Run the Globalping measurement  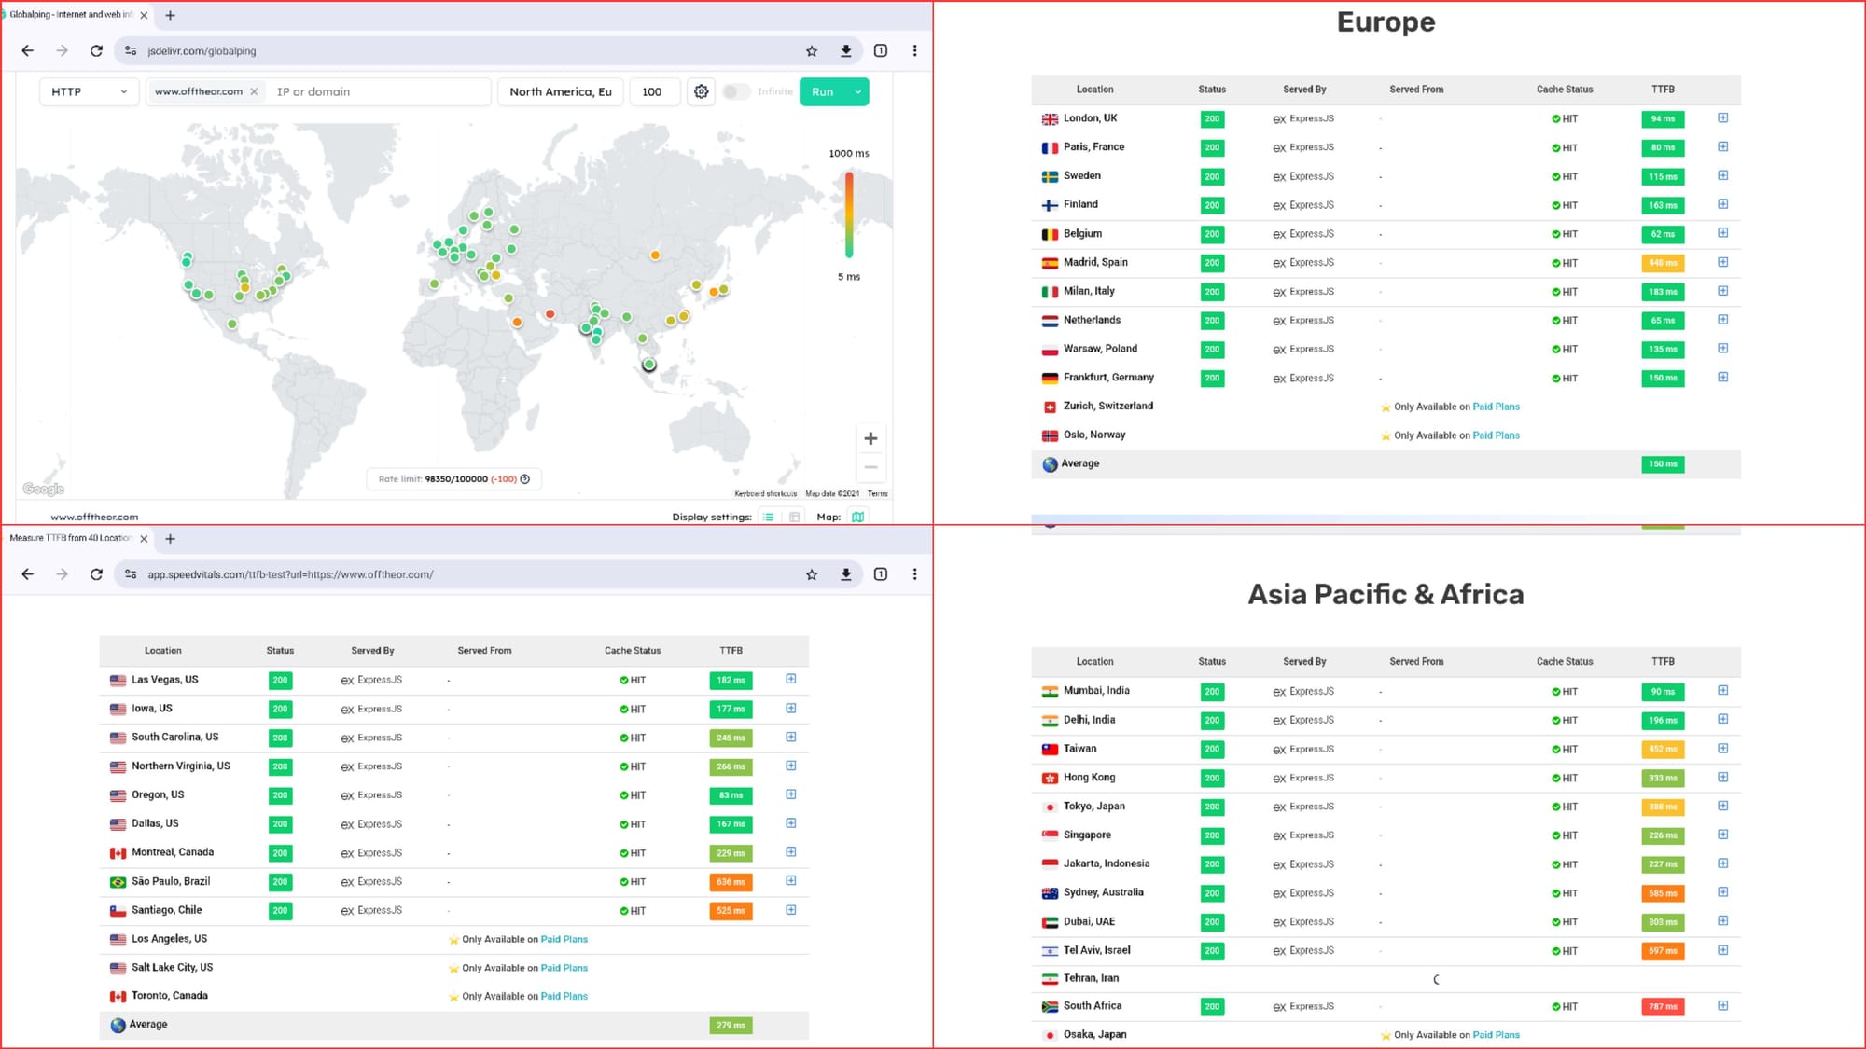tap(823, 91)
